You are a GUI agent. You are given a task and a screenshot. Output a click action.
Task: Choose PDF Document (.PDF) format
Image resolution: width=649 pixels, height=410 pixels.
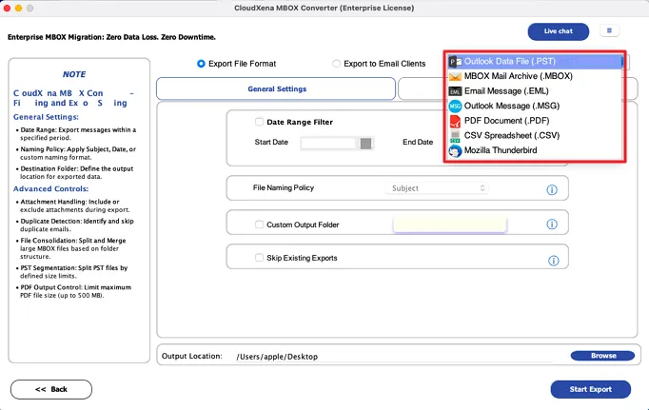pyautogui.click(x=535, y=121)
